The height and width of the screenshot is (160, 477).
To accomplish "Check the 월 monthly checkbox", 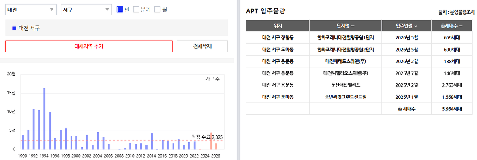I will pyautogui.click(x=157, y=10).
